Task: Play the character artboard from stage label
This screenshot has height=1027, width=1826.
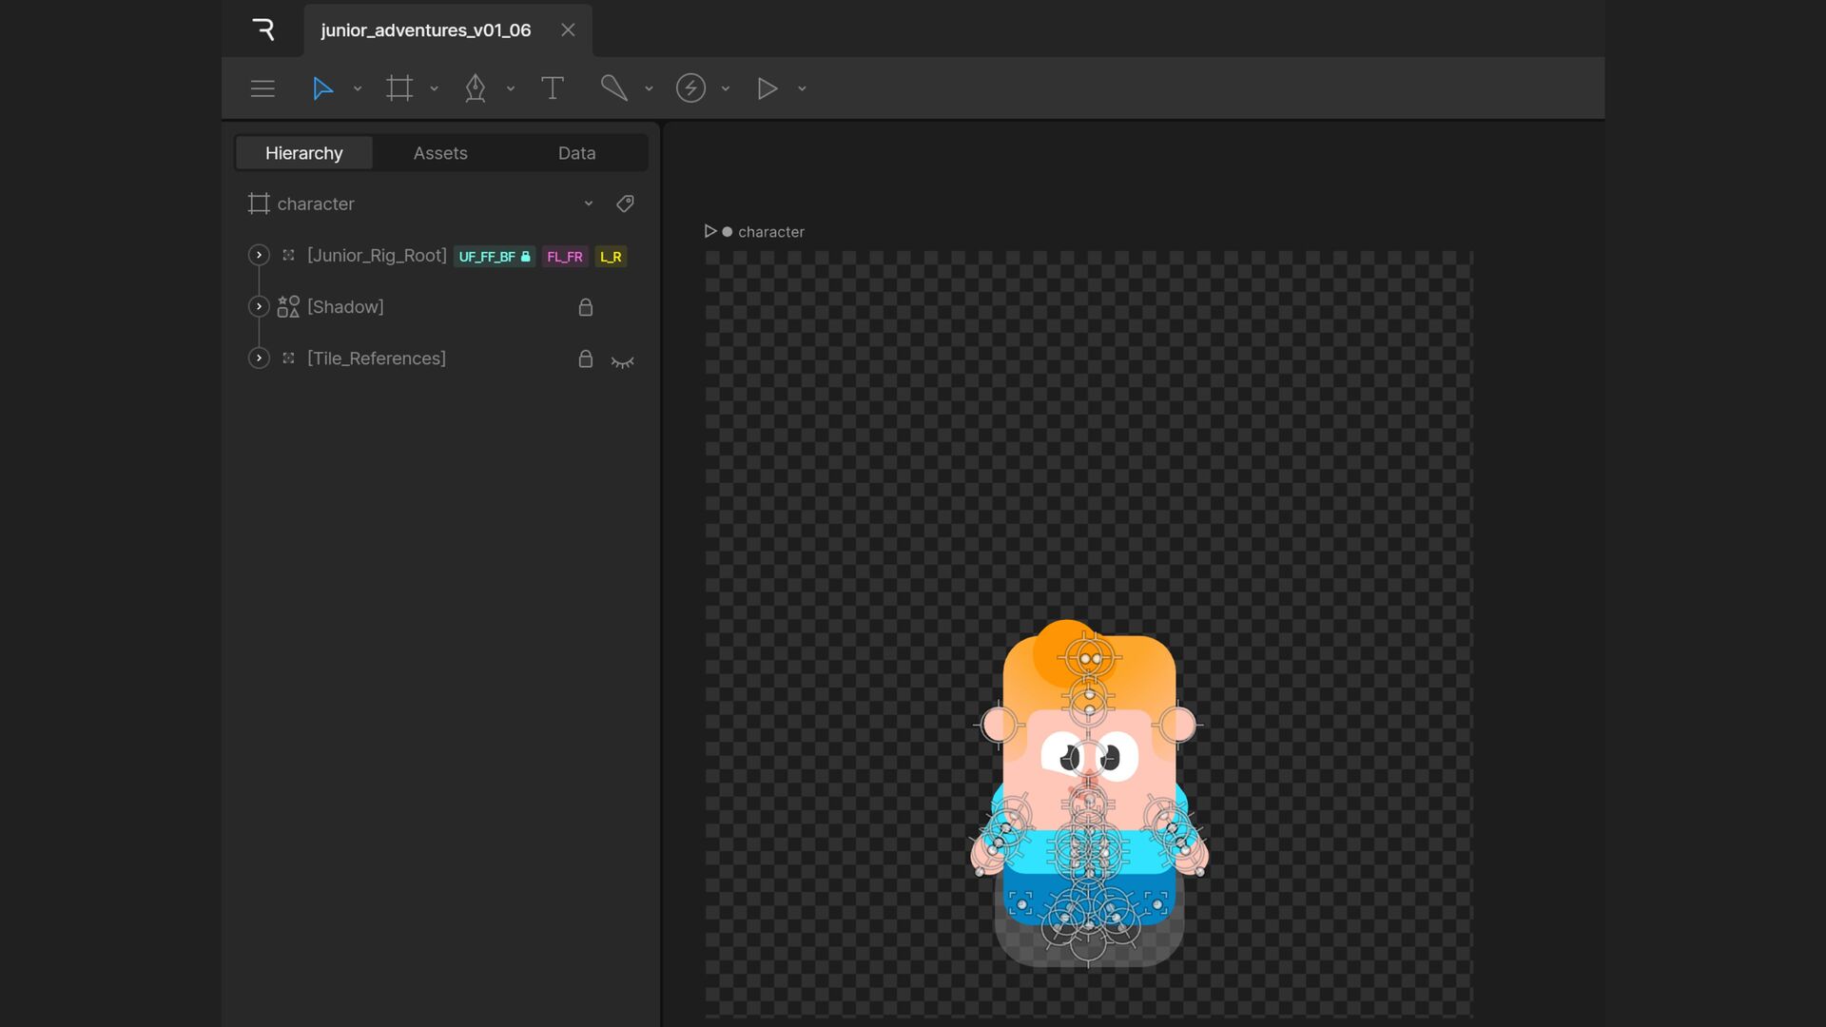Action: 709,231
